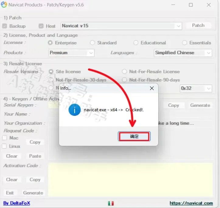Open the Navicat v15 version dropdown
This screenshot has height=208, width=220.
point(121,26)
